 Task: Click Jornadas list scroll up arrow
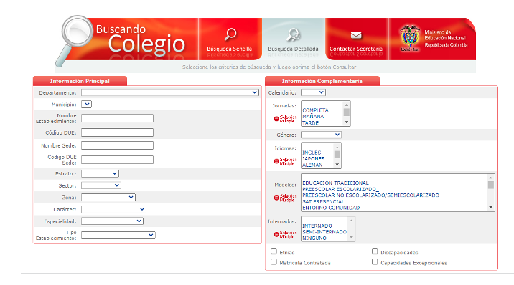point(347,105)
